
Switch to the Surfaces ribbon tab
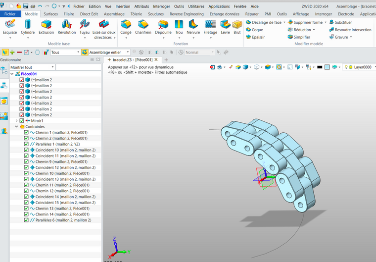pos(50,14)
